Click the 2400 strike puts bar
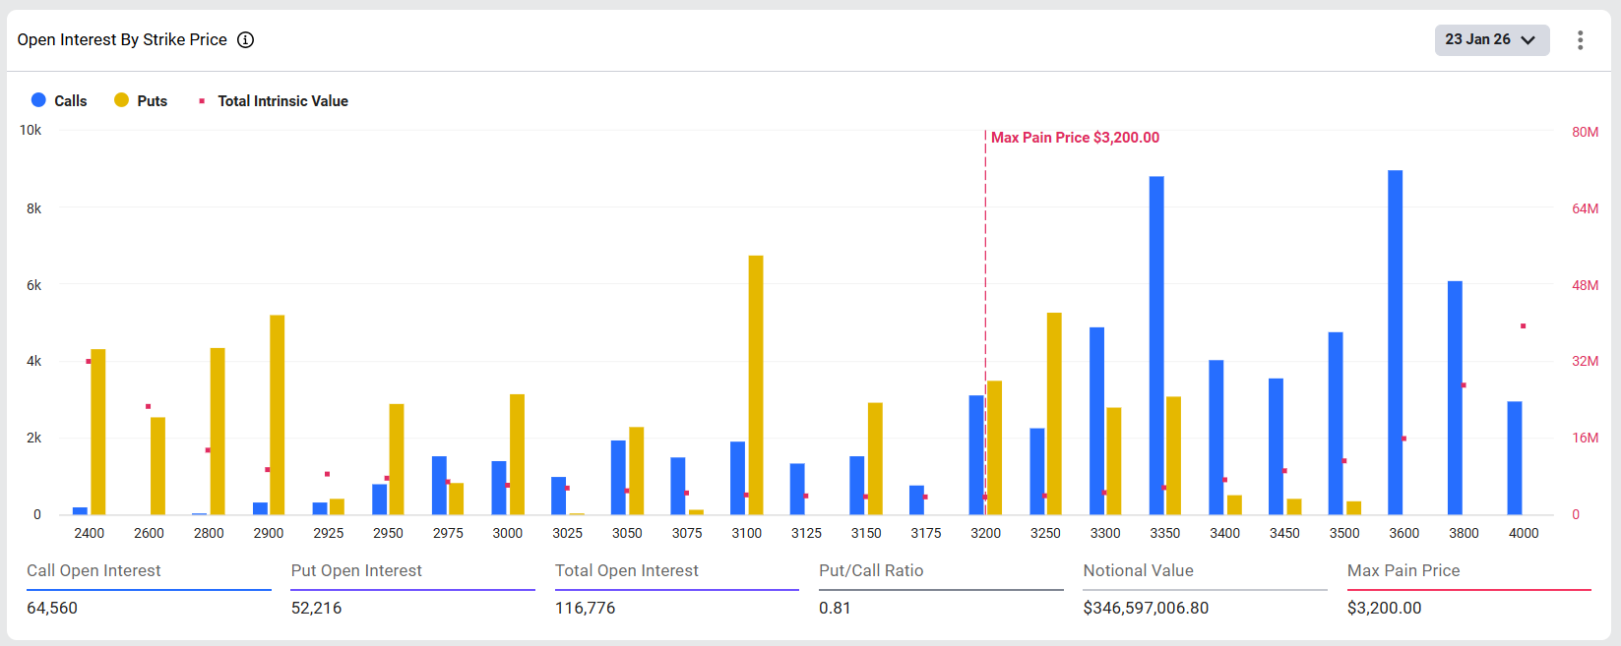The height and width of the screenshot is (646, 1621). [x=98, y=432]
